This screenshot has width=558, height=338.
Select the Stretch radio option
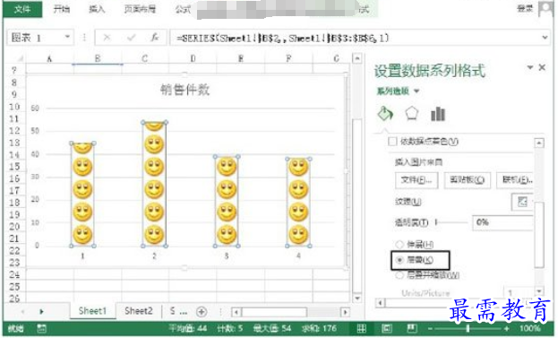click(x=399, y=245)
